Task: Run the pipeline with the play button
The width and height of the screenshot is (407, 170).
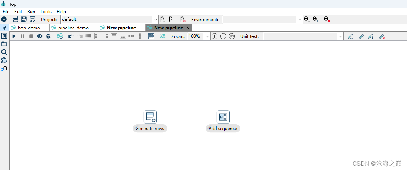Action: tap(14, 36)
